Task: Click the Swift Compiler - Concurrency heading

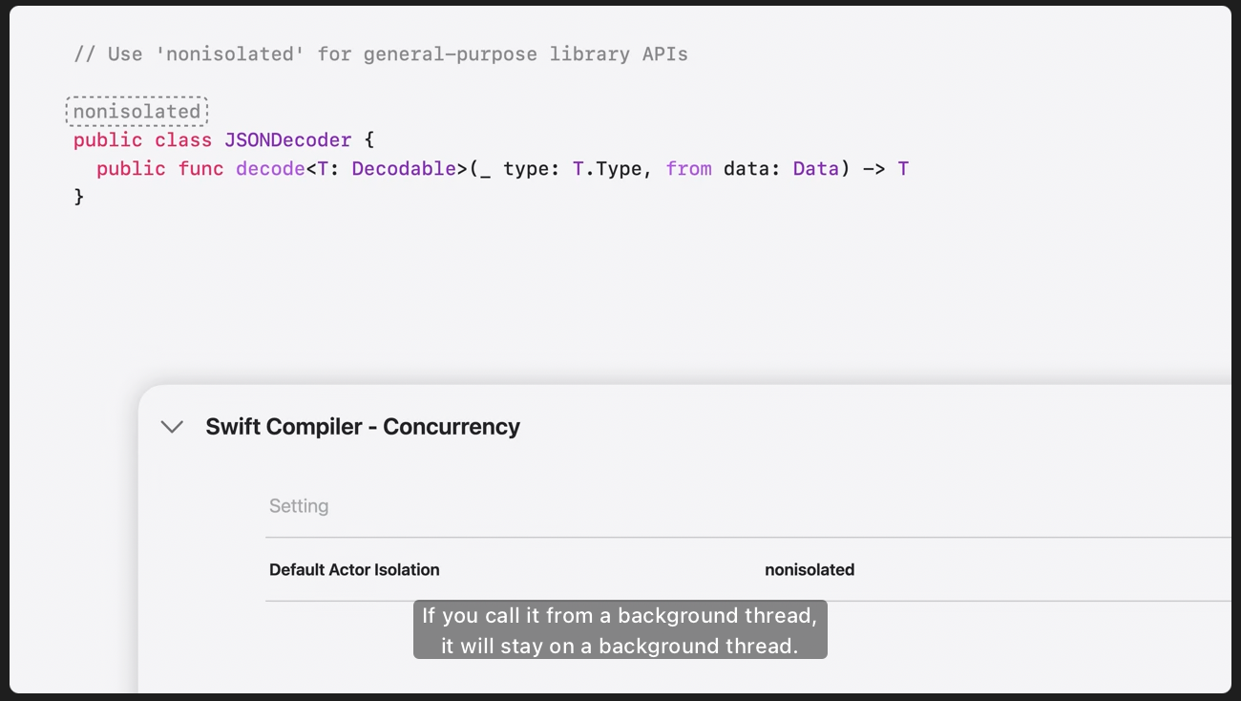Action: click(363, 427)
